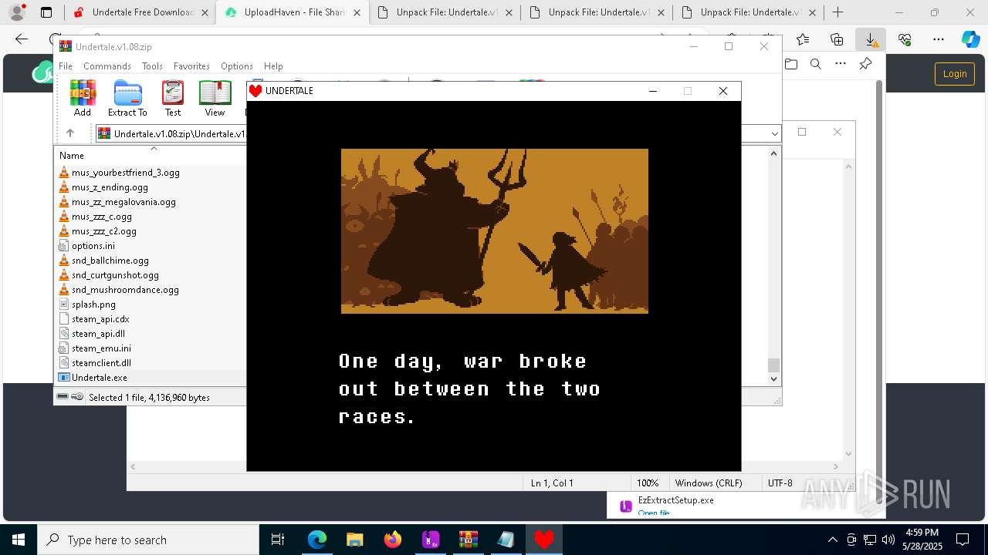Open File Explorer from taskbar
Screen dimensions: 988x555
[355, 540]
